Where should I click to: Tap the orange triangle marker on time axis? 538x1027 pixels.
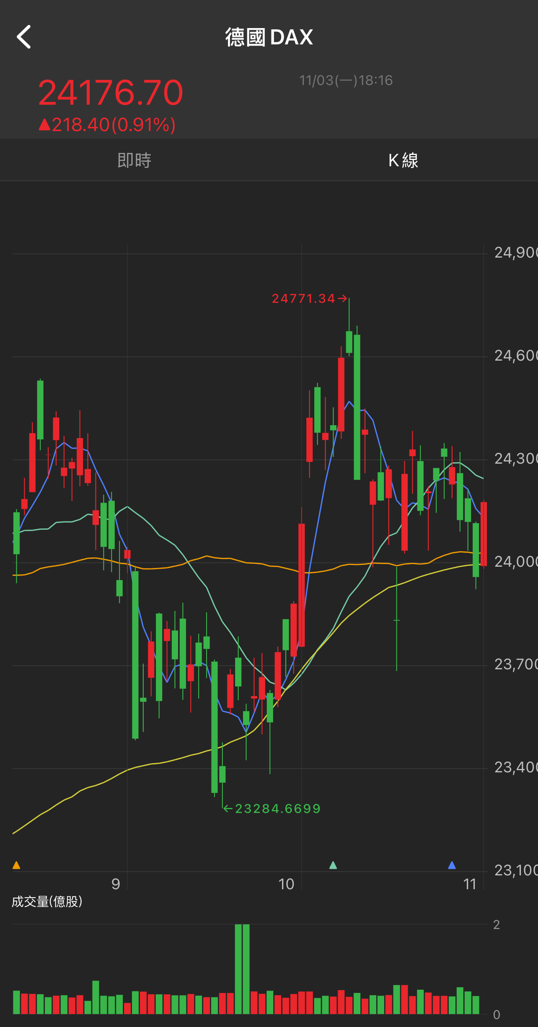click(16, 865)
